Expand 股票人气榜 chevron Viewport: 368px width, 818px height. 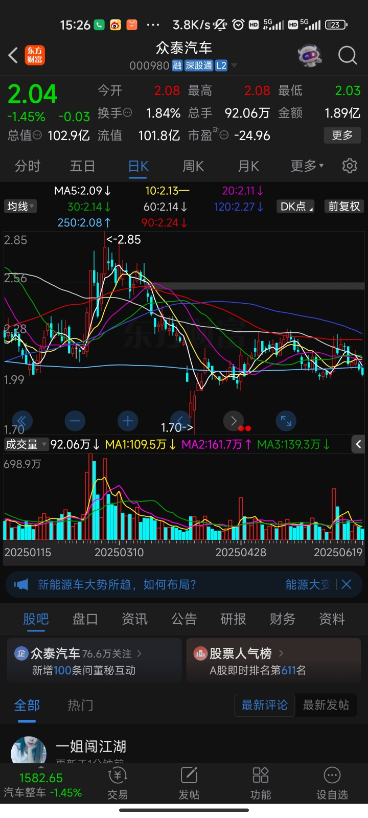[281, 653]
